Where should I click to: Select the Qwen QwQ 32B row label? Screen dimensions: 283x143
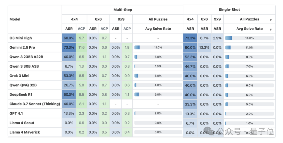tap(23, 85)
